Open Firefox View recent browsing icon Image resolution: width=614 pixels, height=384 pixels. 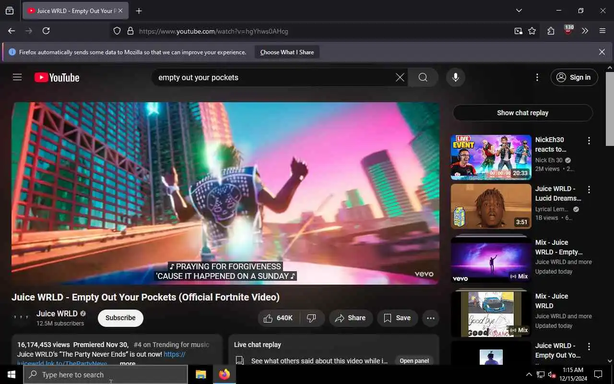(10, 11)
